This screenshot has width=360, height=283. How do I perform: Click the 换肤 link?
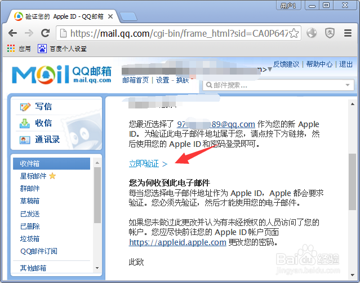(183, 80)
